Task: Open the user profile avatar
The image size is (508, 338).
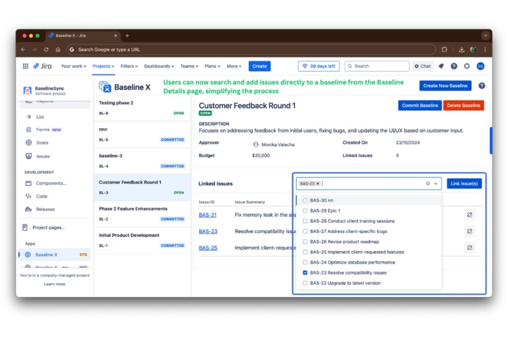Action: (x=480, y=66)
